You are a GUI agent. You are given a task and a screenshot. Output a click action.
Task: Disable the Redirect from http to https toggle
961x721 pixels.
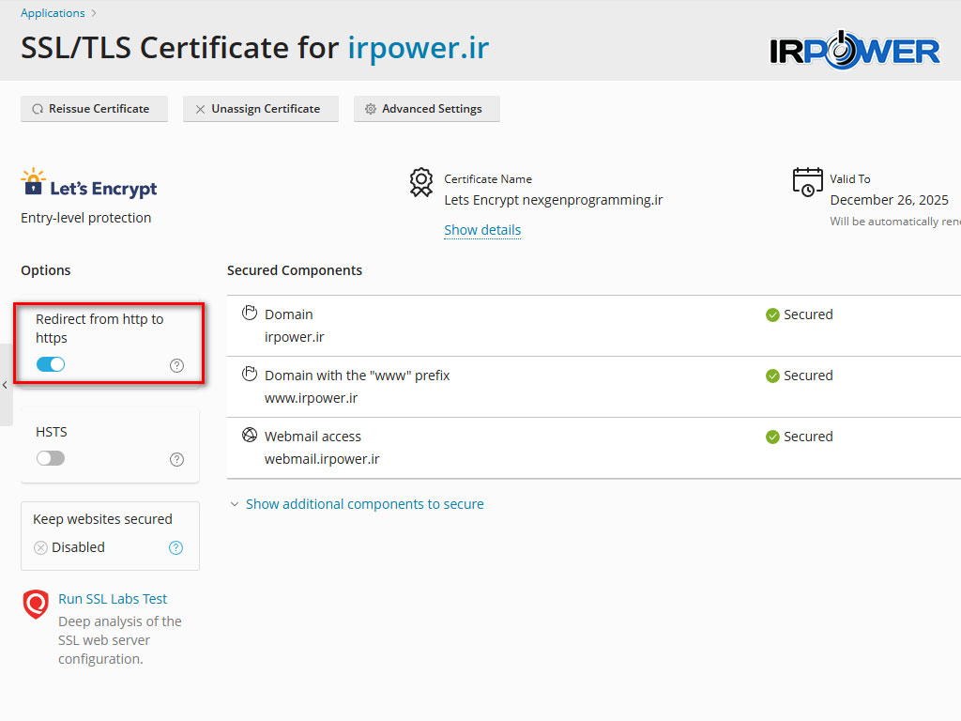51,364
